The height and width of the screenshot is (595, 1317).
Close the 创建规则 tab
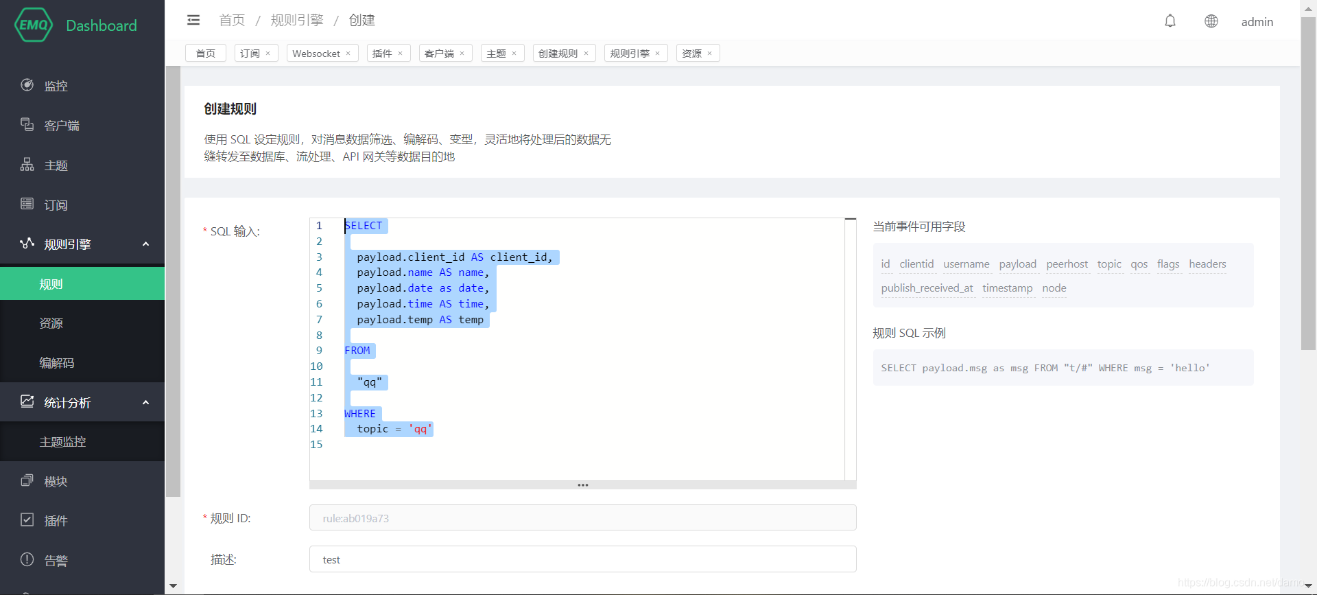point(586,54)
